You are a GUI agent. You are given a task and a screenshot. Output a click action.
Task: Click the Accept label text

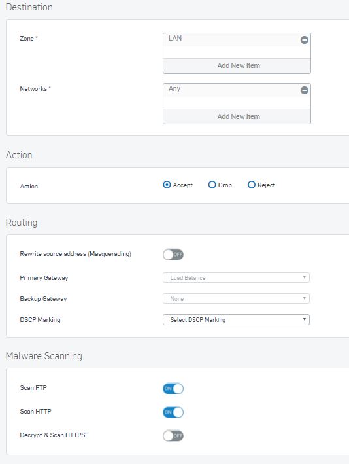point(183,185)
